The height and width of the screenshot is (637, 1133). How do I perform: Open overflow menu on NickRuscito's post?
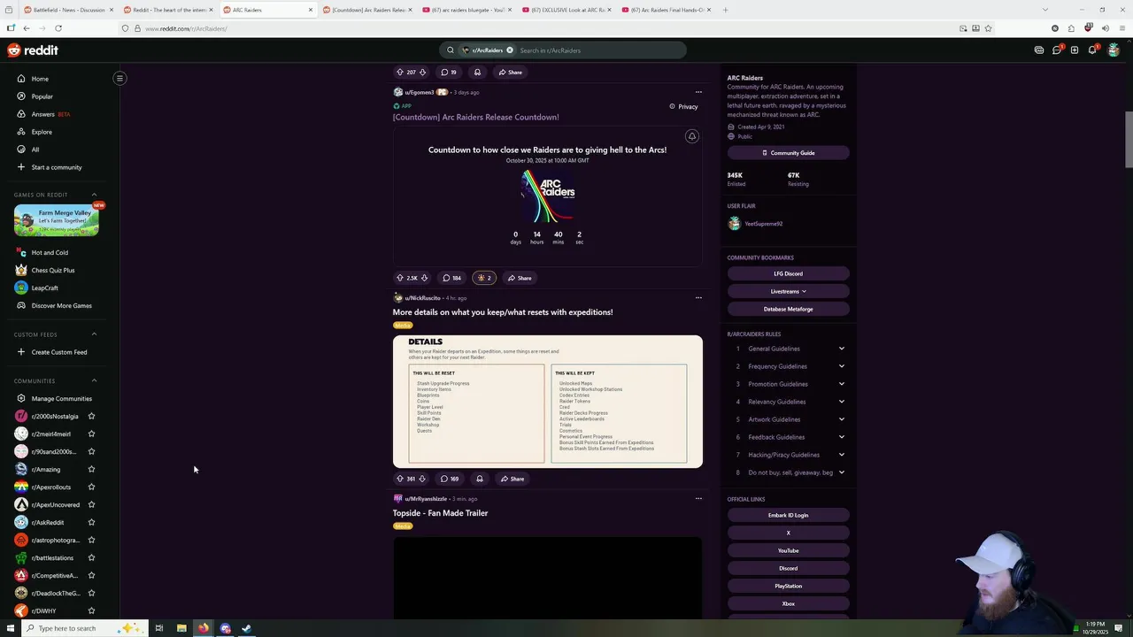[698, 298]
